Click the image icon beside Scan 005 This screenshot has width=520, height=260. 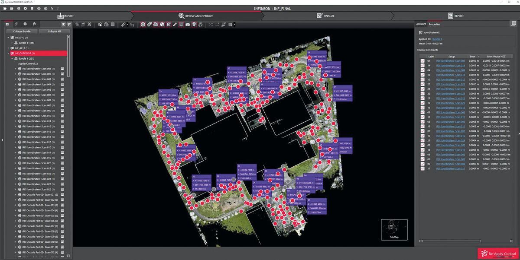(x=62, y=90)
